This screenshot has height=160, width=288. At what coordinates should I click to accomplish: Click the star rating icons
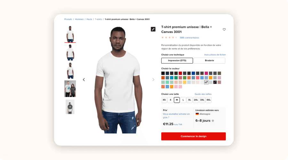169,38
